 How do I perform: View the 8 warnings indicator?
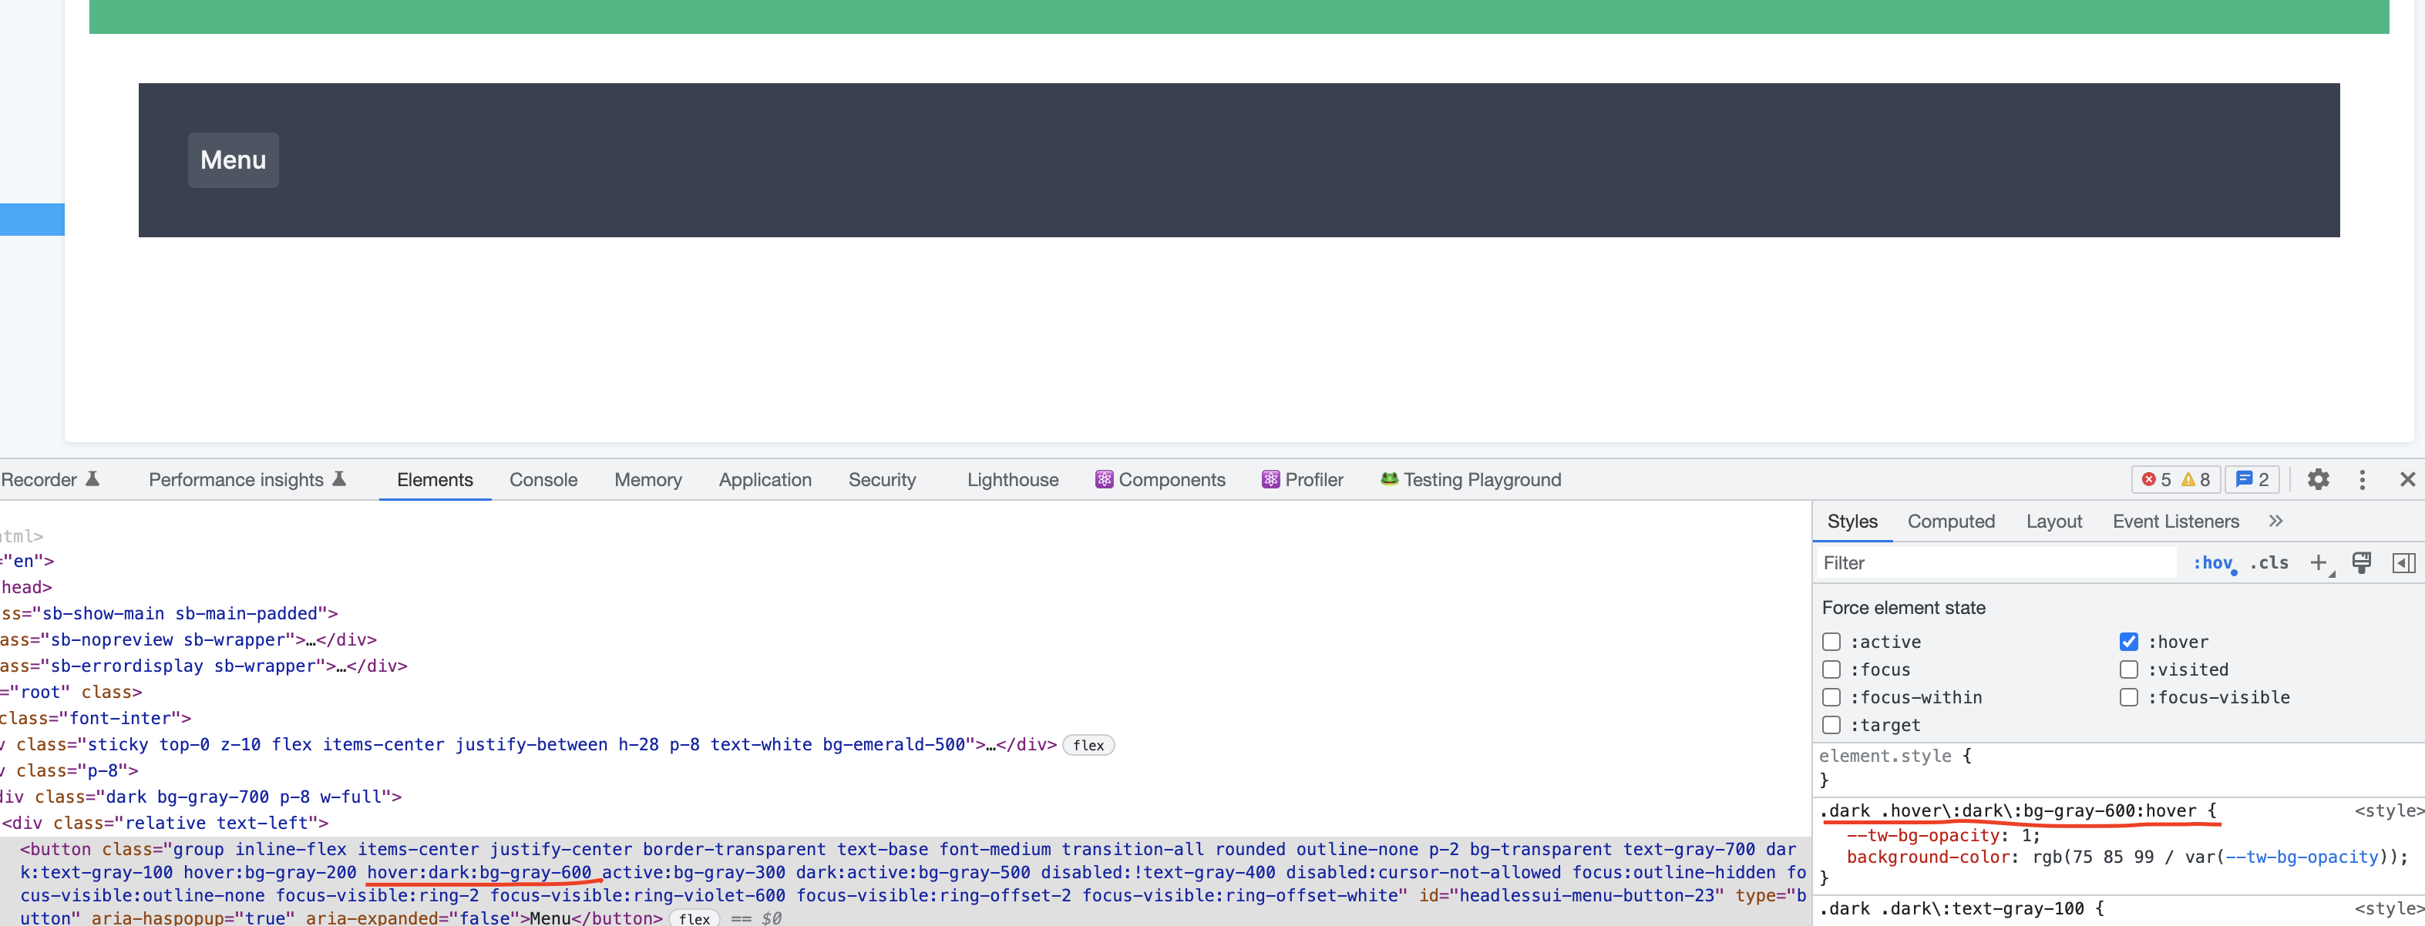click(x=2196, y=479)
